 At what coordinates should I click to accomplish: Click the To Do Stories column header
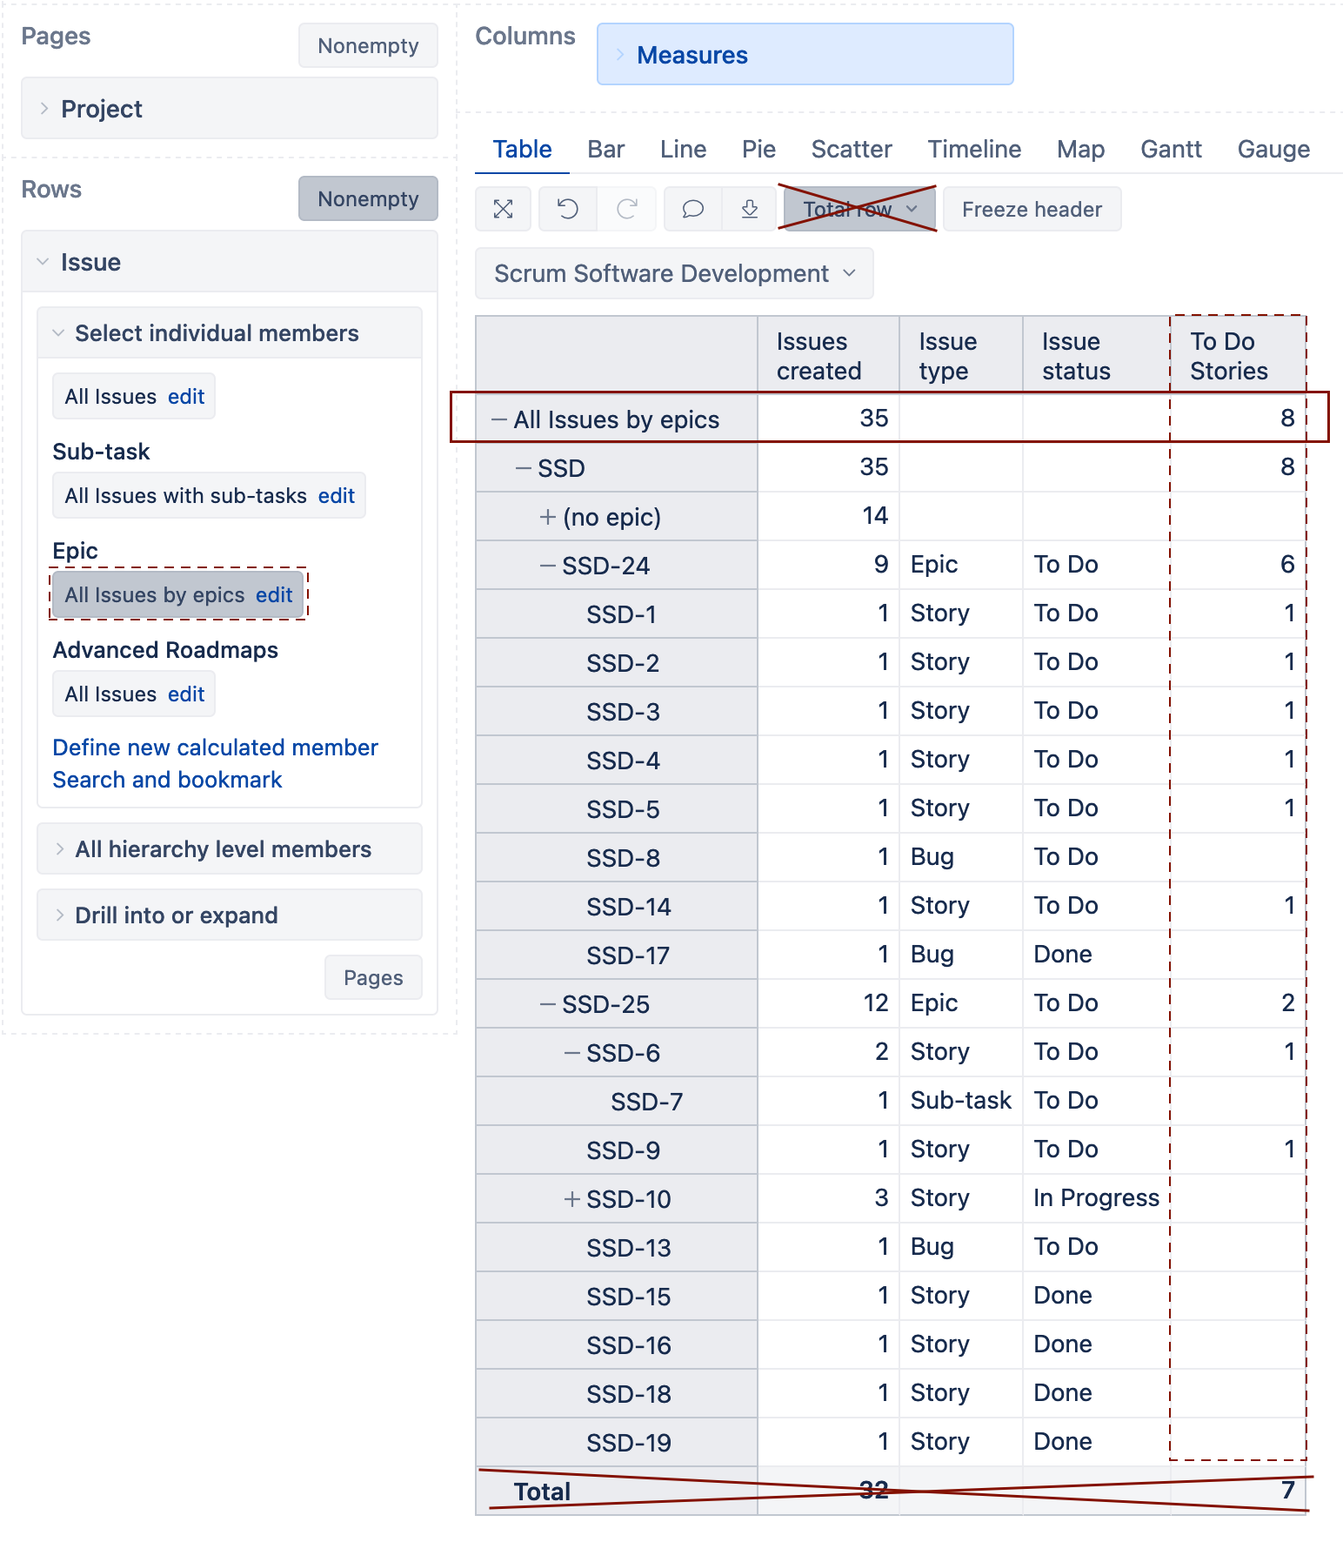[x=1228, y=356]
